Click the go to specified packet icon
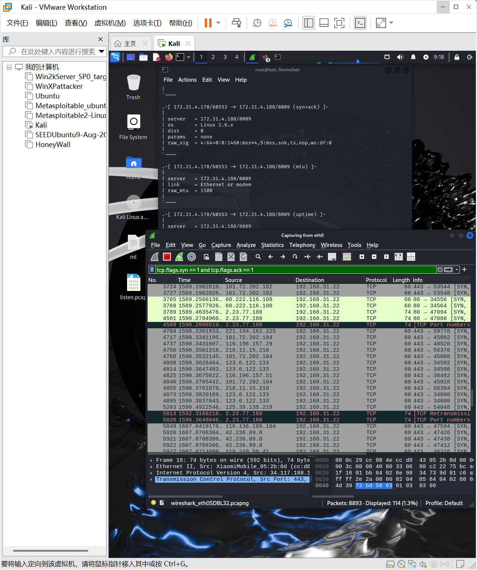 point(295,257)
